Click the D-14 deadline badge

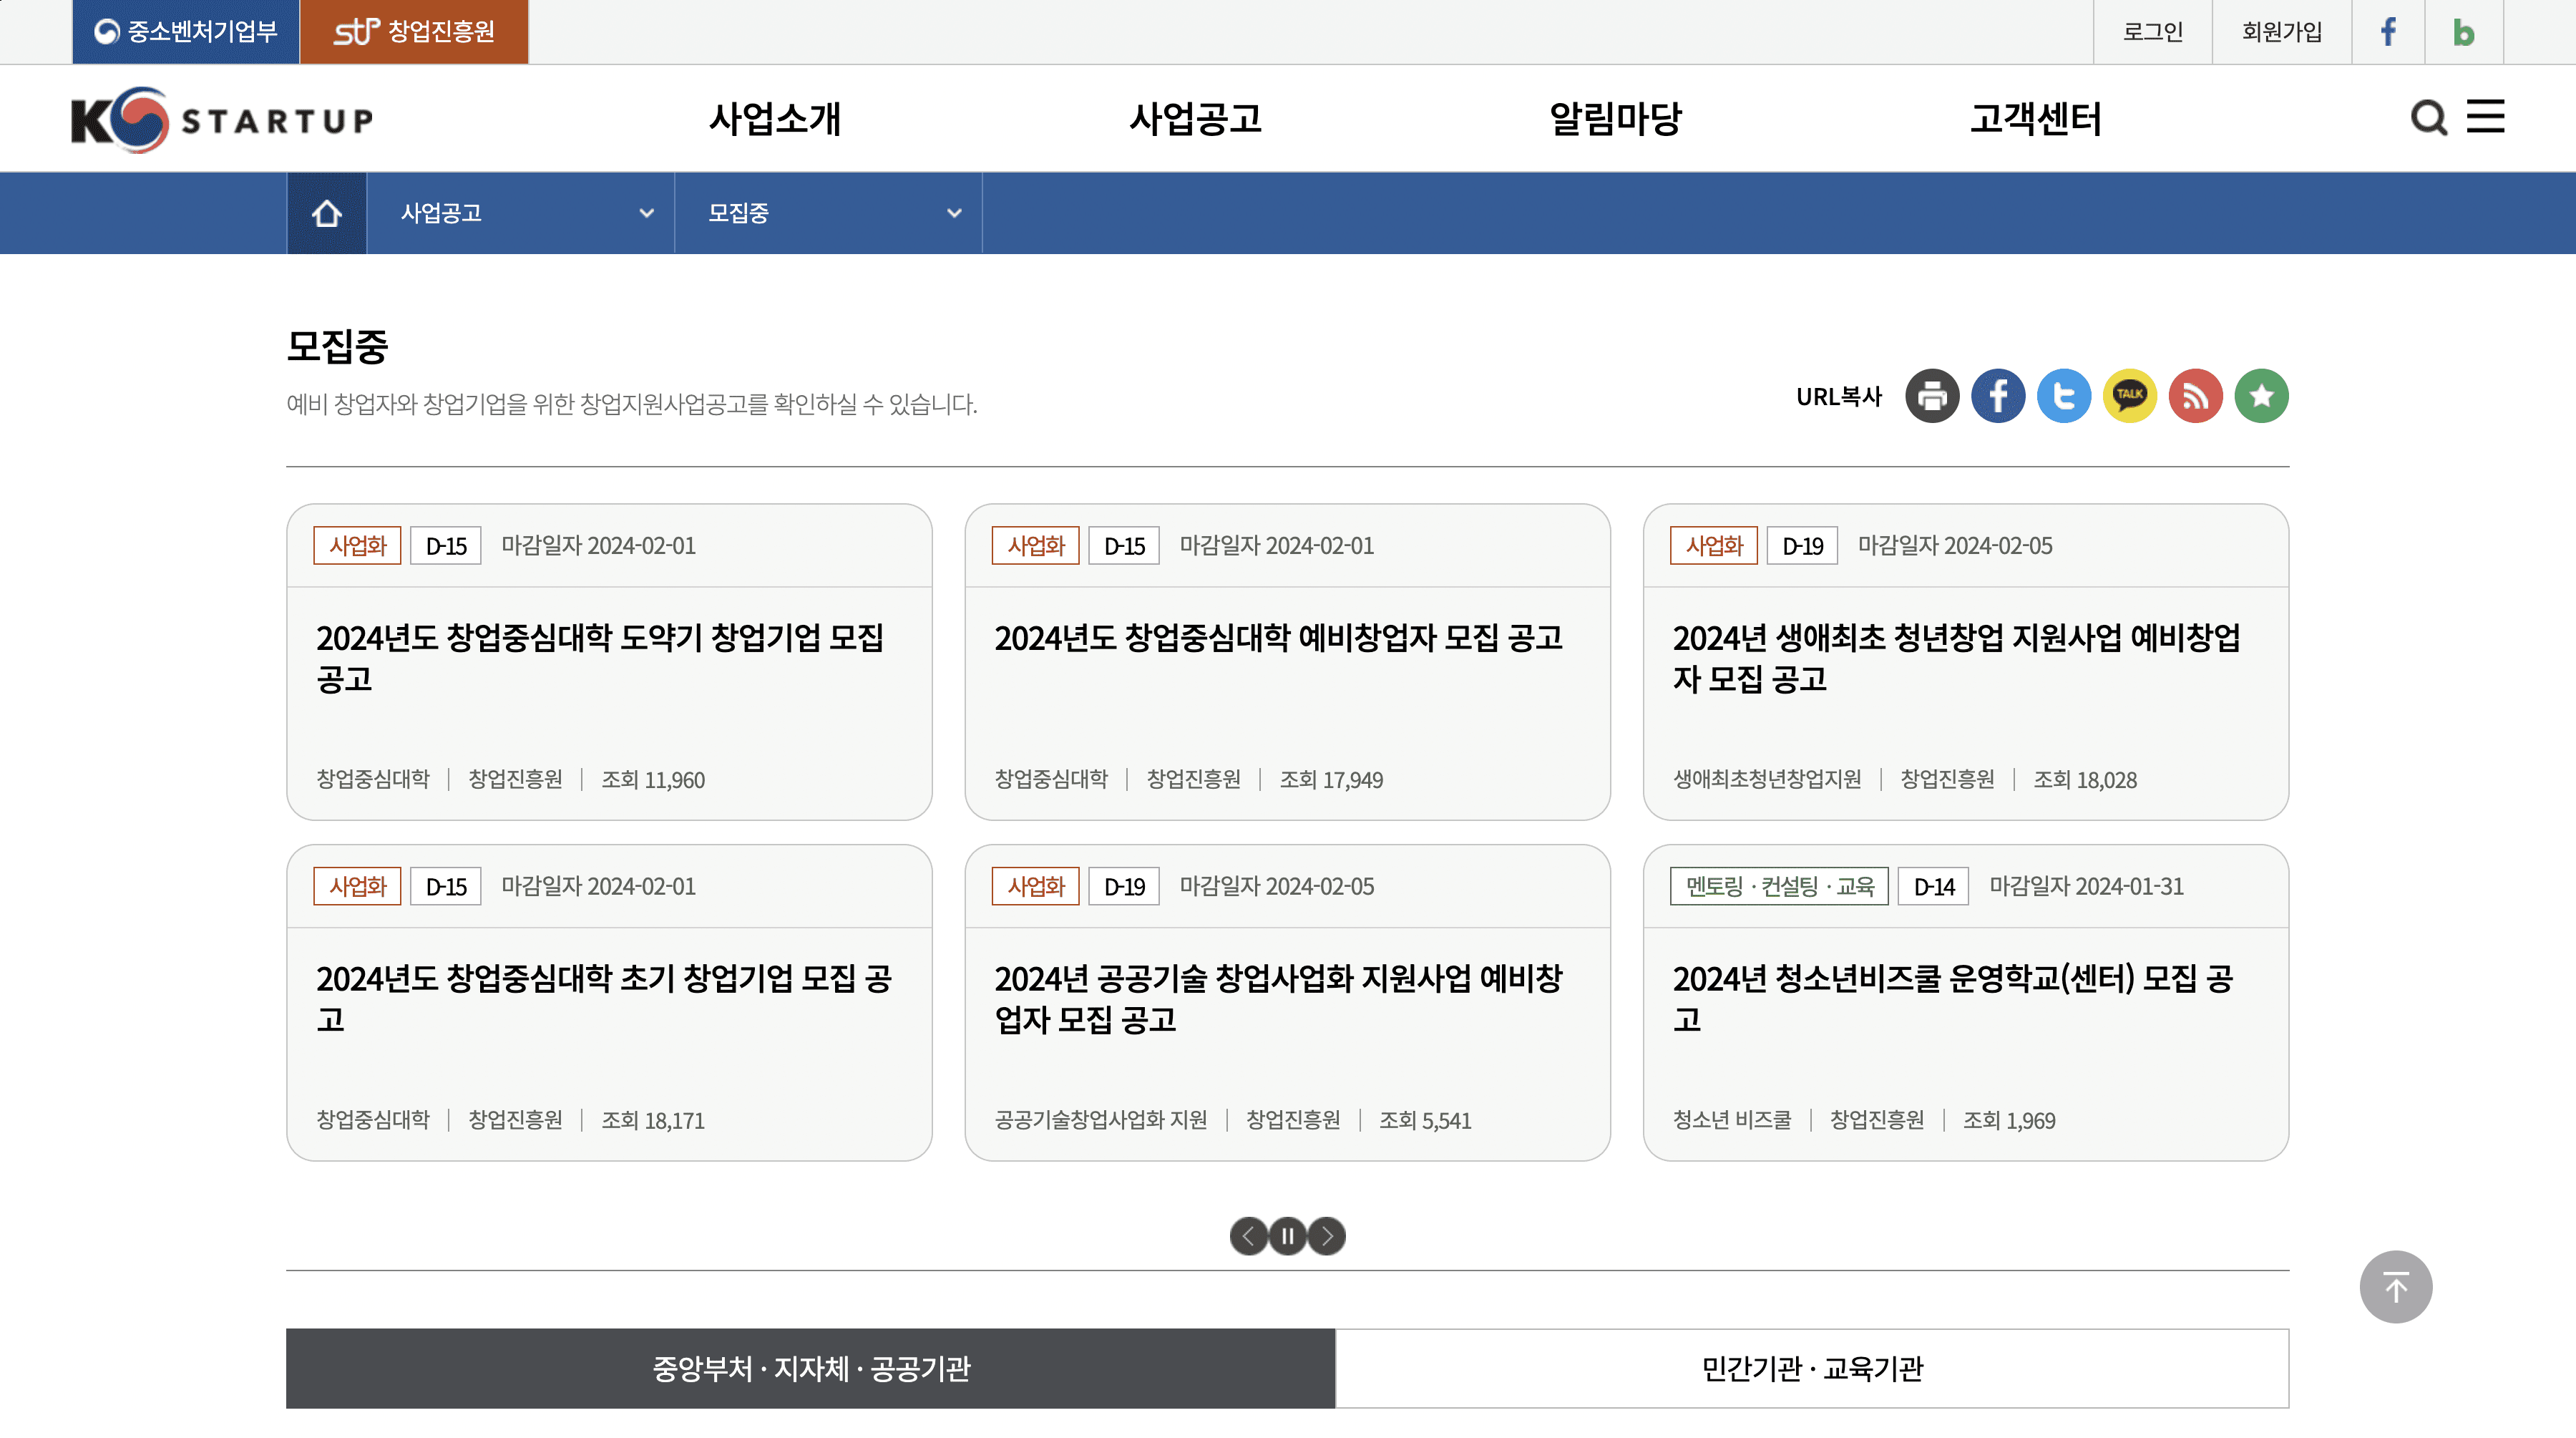[x=1933, y=886]
